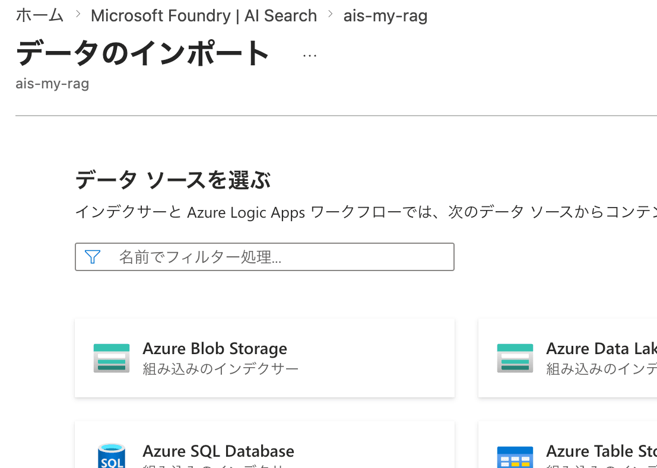Screen dimensions: 657x468
Task: Open Microsoft Foundry | AI Search breadcrumb
Action: coord(204,16)
